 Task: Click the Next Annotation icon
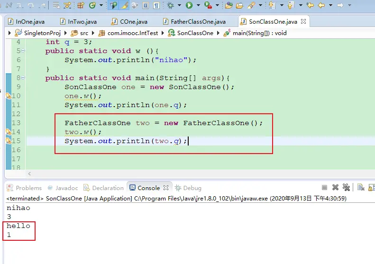[272, 6]
